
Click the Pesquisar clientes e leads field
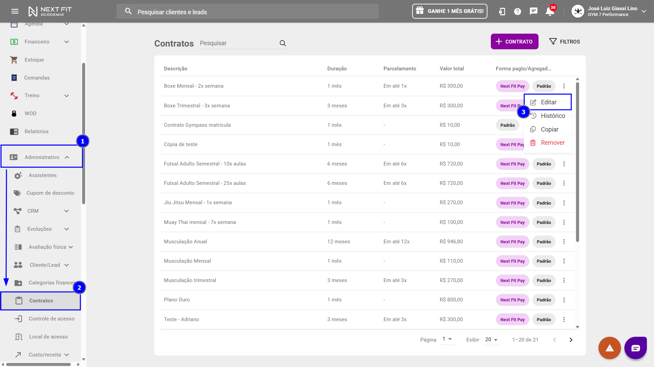pyautogui.click(x=247, y=12)
